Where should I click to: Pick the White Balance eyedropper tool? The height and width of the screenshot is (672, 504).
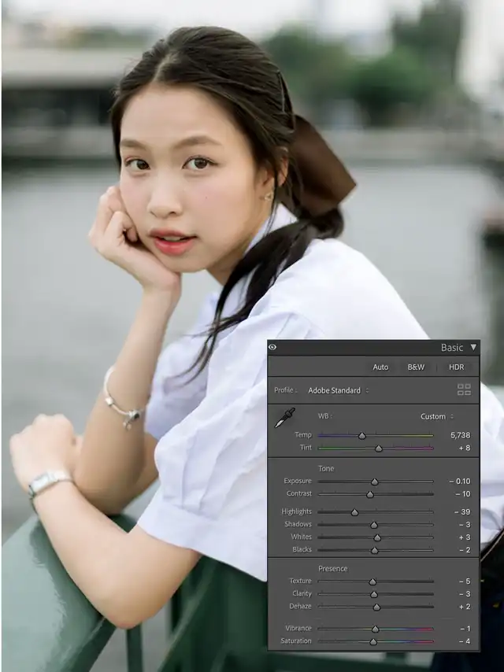[x=284, y=419]
